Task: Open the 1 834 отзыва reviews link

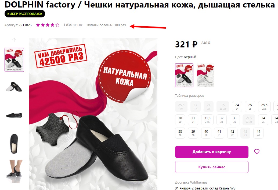Action: (73, 25)
